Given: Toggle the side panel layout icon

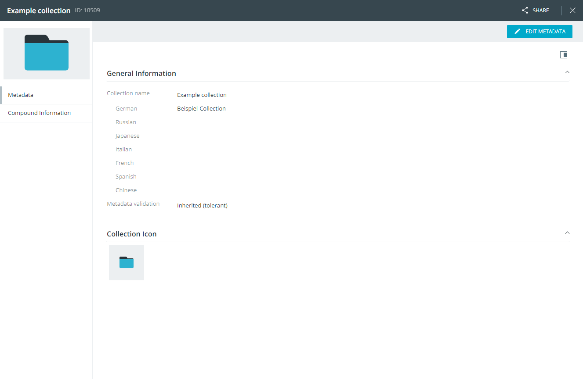Looking at the screenshot, I should pyautogui.click(x=564, y=55).
